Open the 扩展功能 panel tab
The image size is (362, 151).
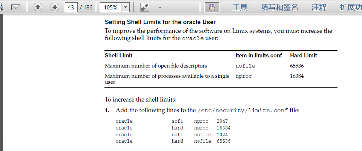(351, 7)
